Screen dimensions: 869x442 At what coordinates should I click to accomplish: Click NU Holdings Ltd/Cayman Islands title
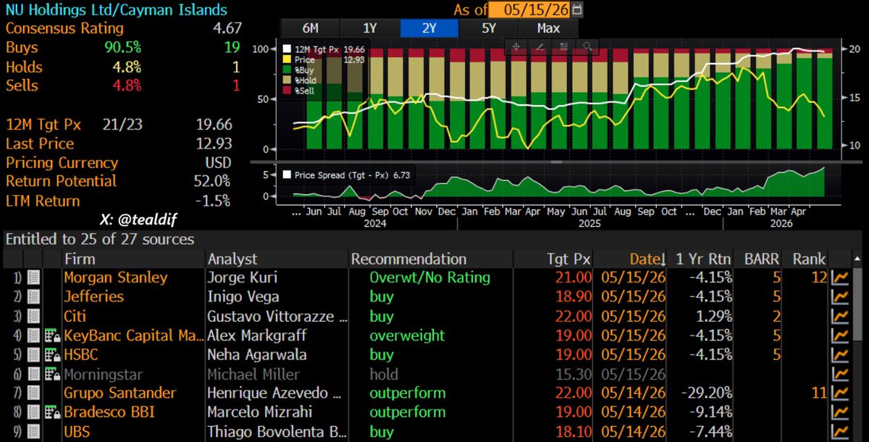pyautogui.click(x=116, y=10)
